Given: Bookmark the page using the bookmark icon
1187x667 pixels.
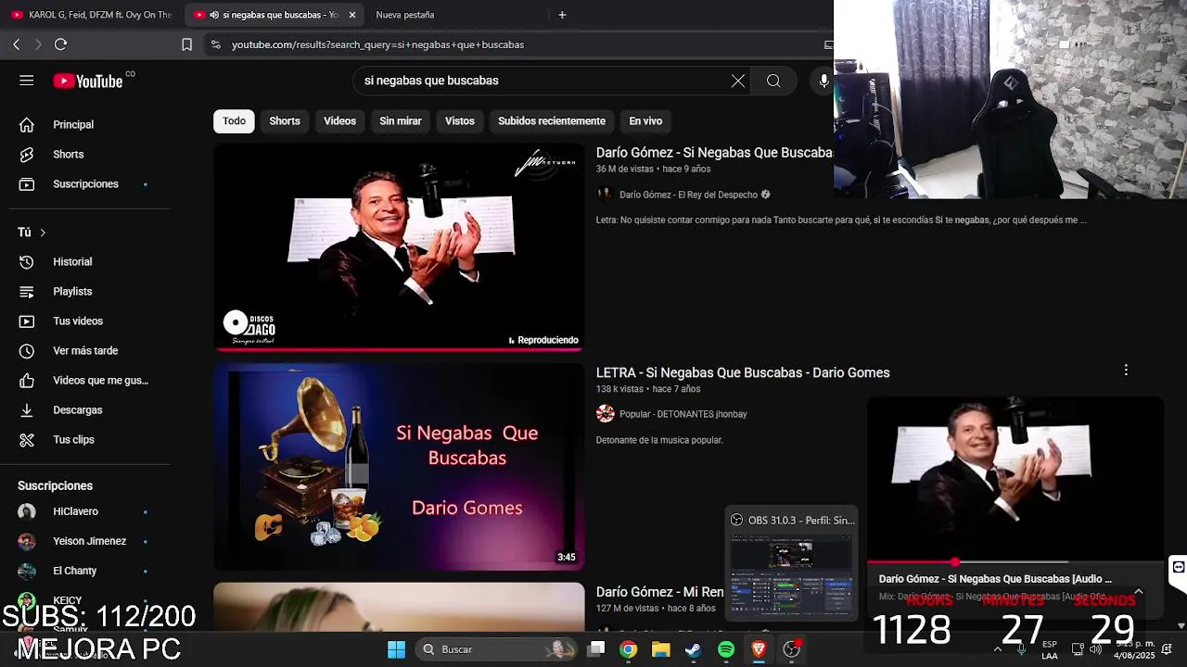Looking at the screenshot, I should pyautogui.click(x=186, y=44).
